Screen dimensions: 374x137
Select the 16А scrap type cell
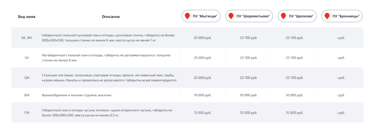[x=27, y=95]
